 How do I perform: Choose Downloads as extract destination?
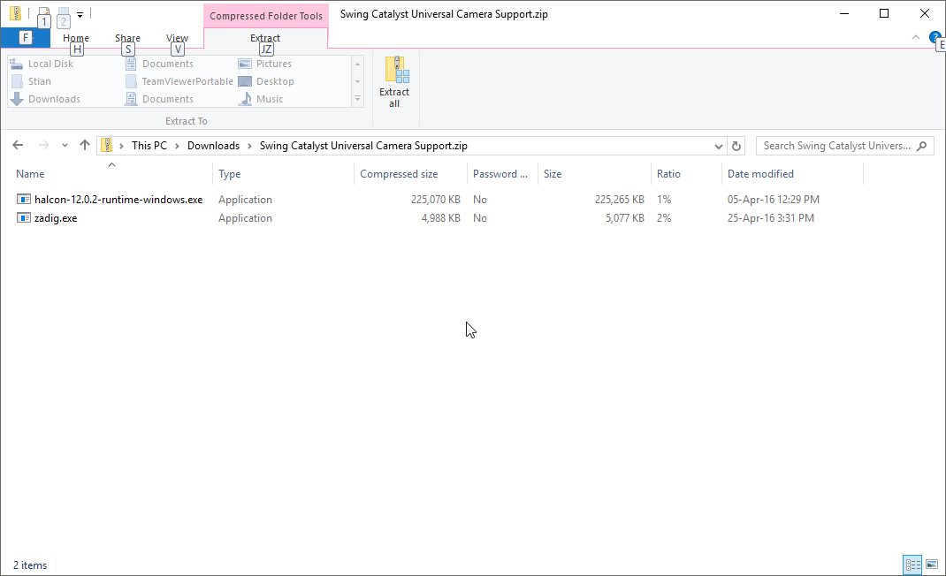point(46,99)
